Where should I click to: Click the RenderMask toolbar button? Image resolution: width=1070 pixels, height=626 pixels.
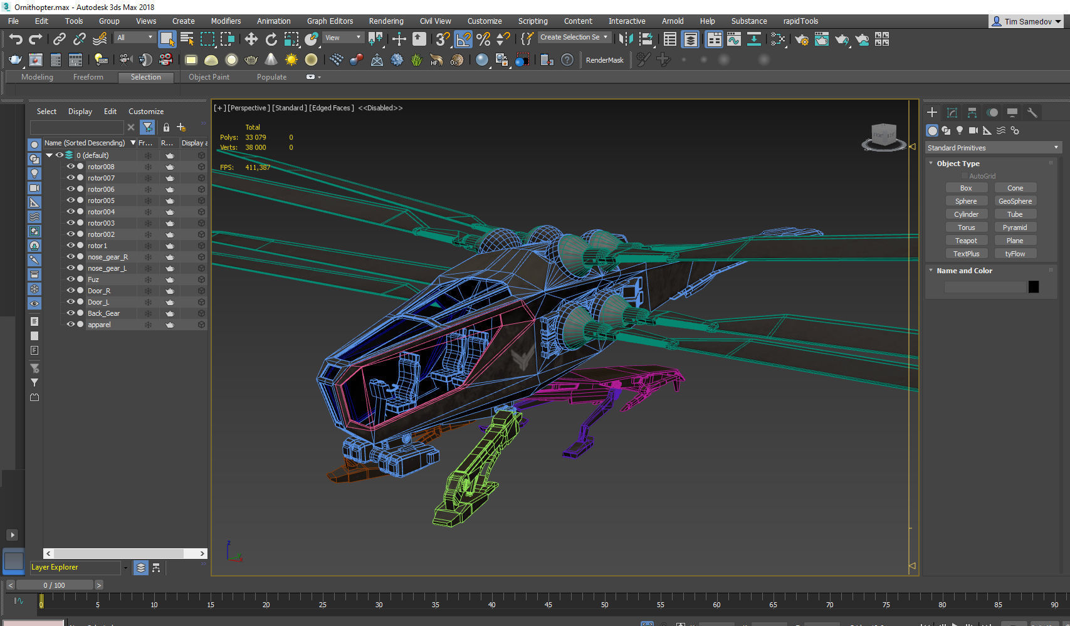[604, 60]
